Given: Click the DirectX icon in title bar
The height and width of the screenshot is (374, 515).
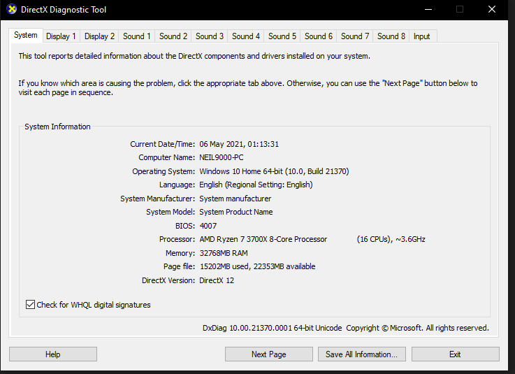Looking at the screenshot, I should pos(11,9).
